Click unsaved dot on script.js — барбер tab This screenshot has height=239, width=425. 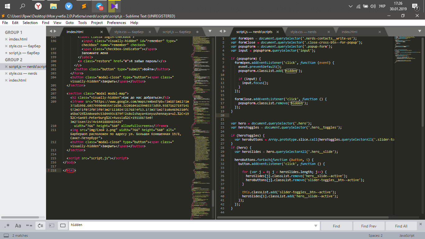(197, 32)
